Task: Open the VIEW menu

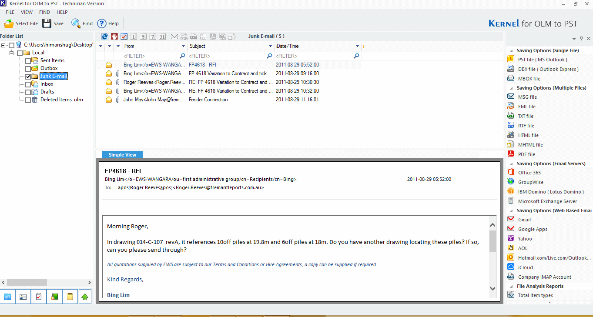Action: (x=27, y=12)
